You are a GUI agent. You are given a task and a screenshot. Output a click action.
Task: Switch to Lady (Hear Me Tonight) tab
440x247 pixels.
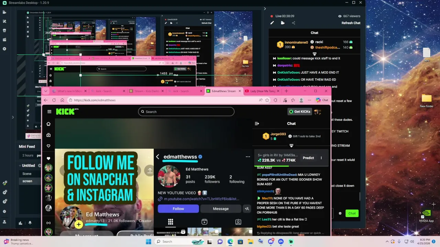262,91
